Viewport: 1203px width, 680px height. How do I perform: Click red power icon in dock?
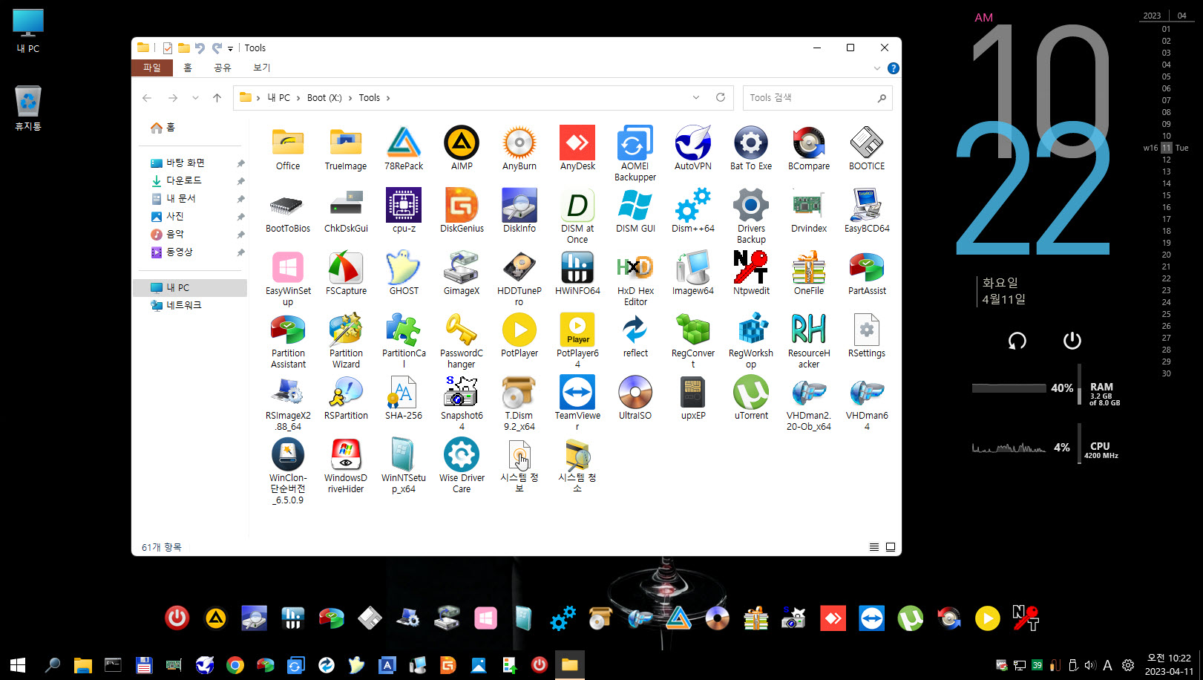click(177, 618)
